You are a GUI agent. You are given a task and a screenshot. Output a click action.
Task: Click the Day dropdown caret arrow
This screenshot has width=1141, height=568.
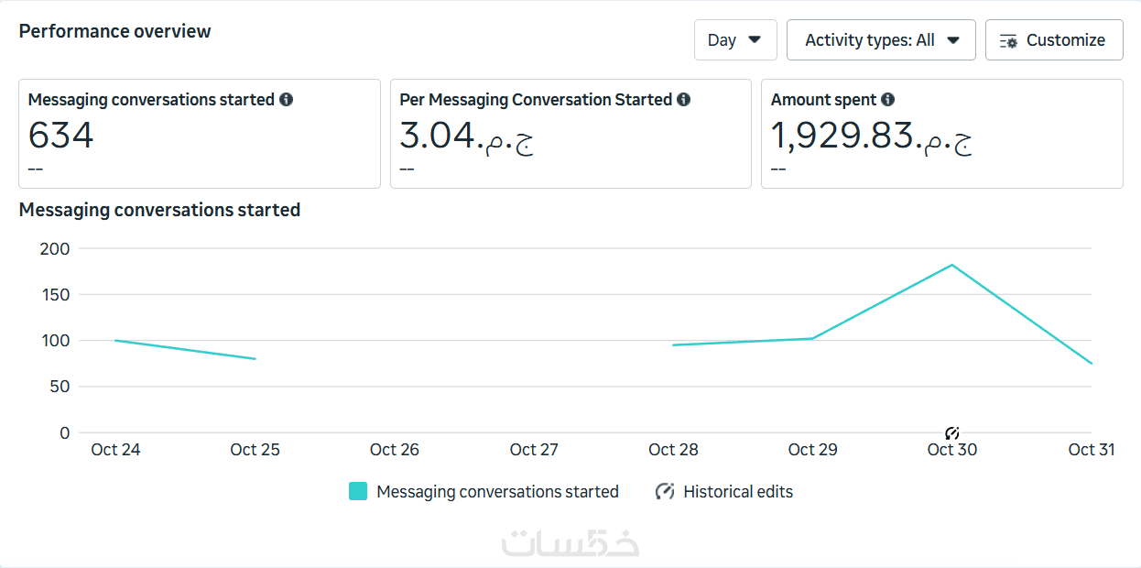point(755,40)
